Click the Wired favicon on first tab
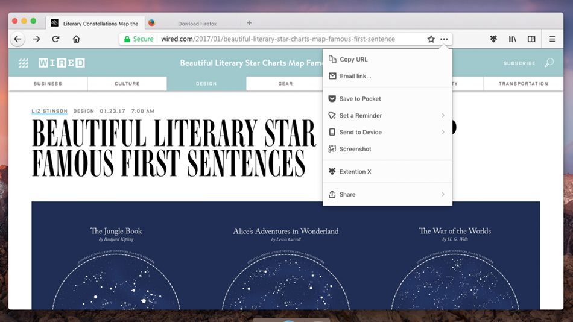573x322 pixels. [54, 23]
